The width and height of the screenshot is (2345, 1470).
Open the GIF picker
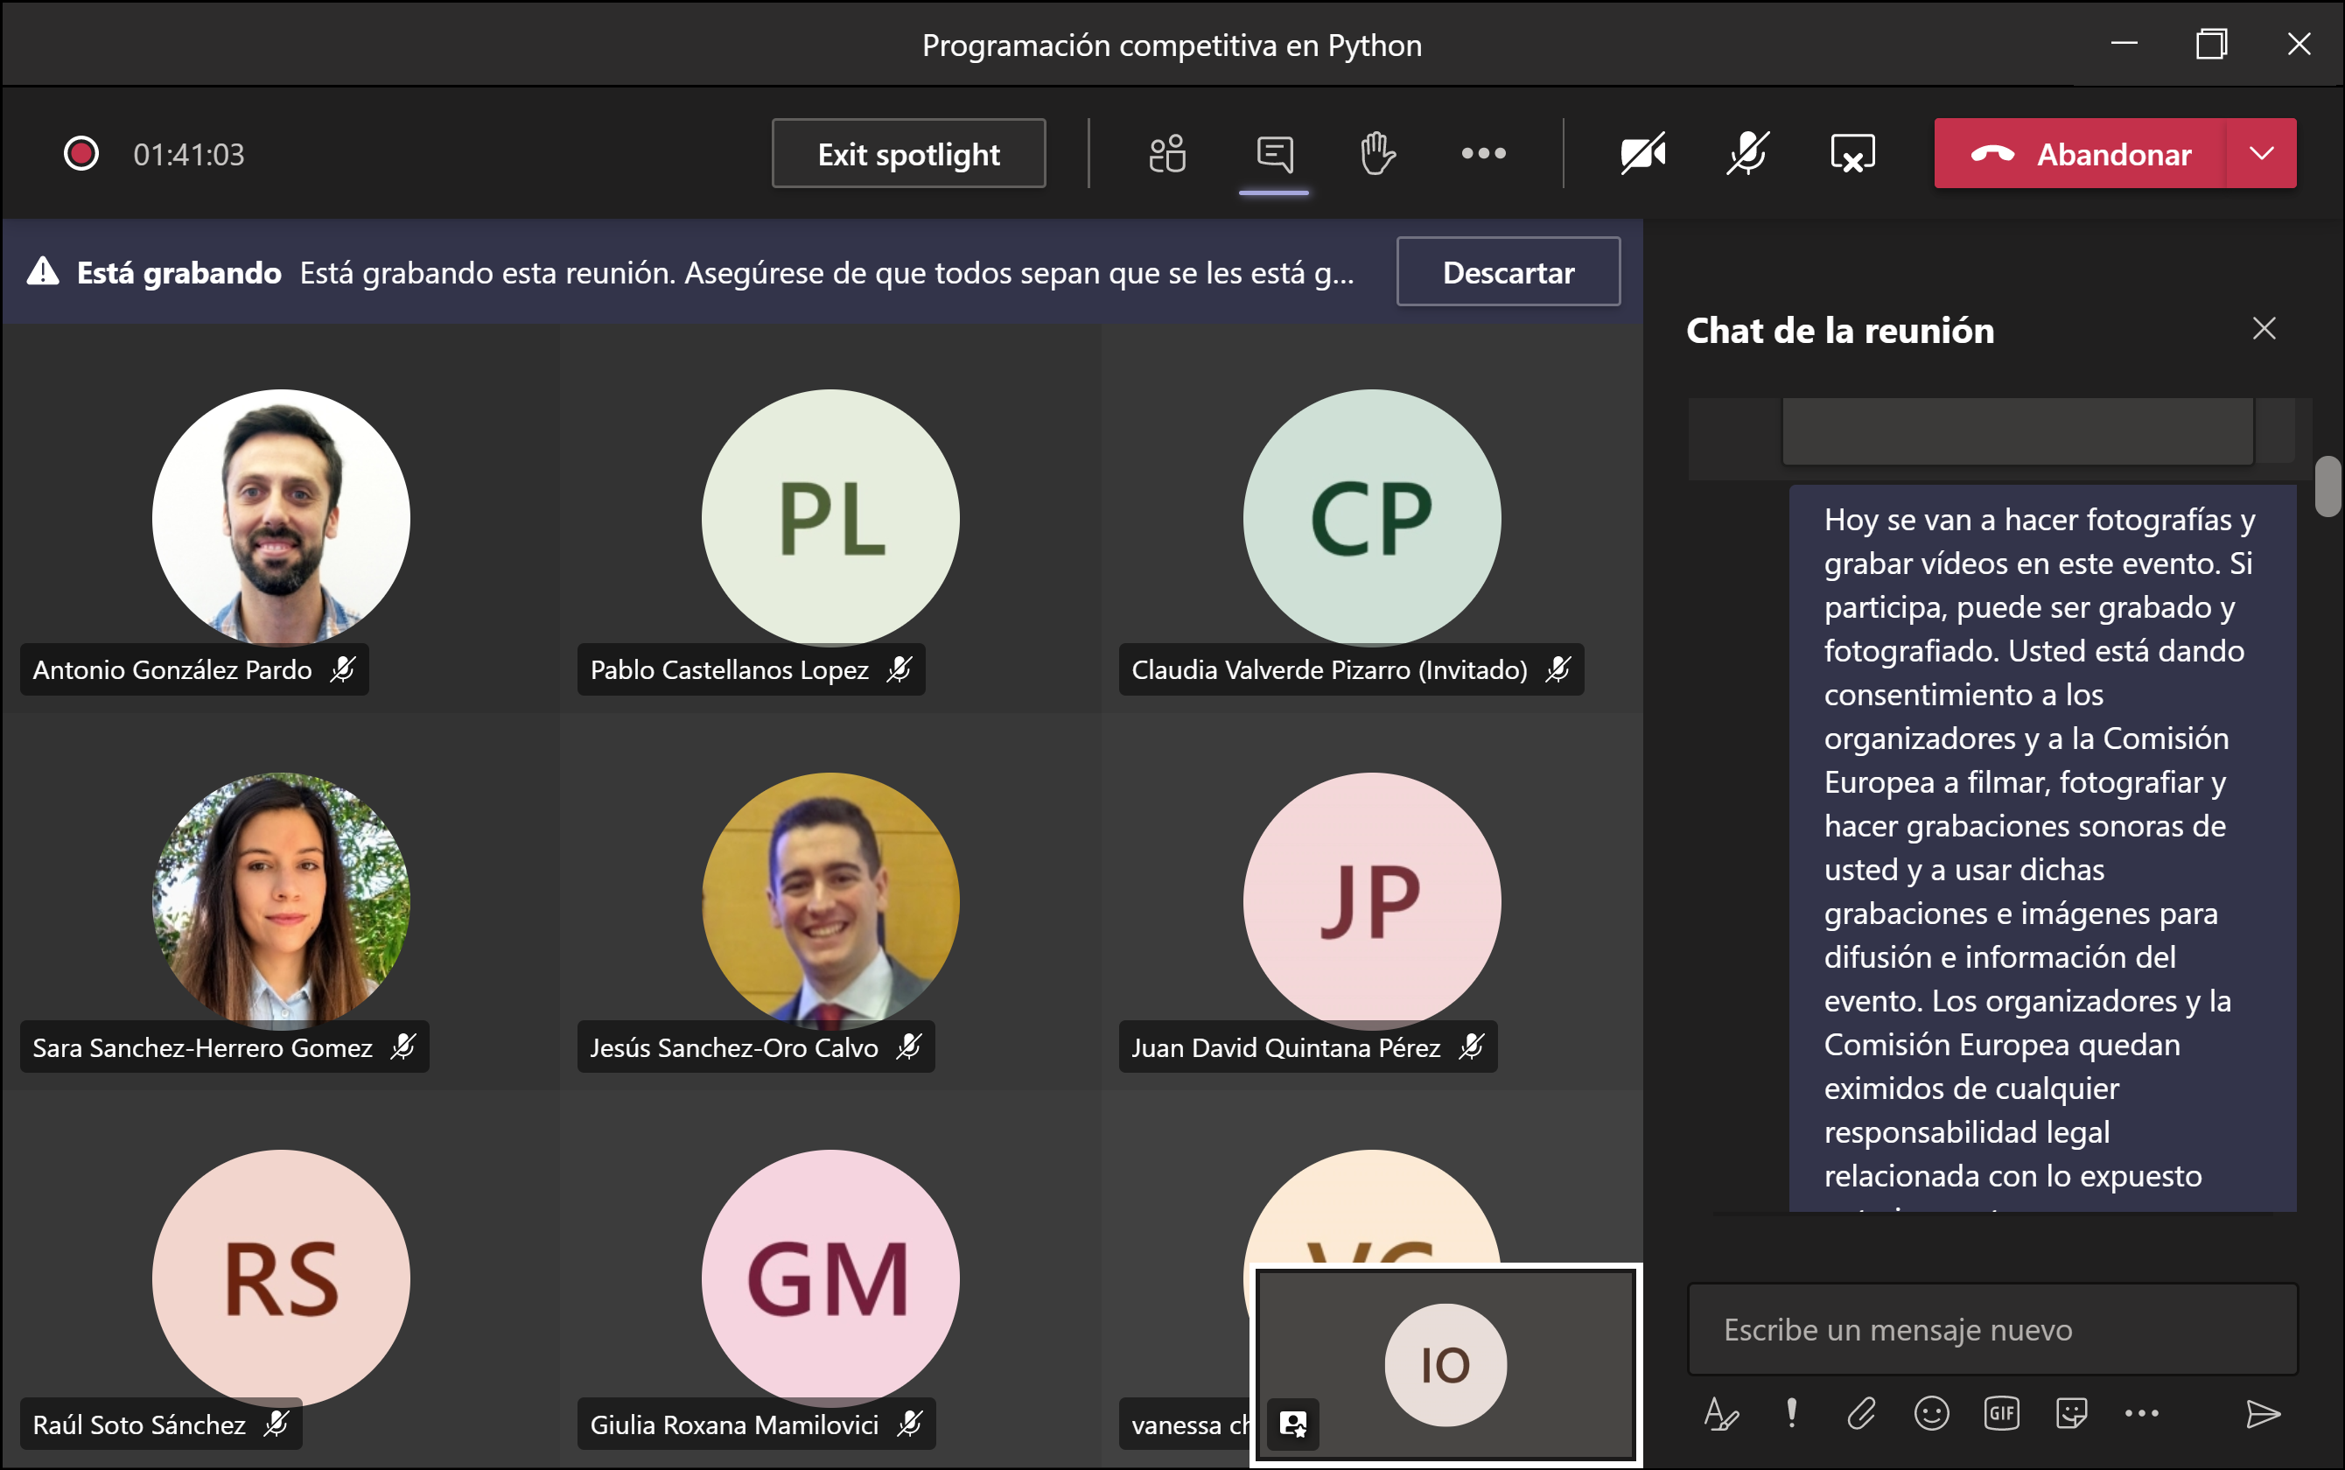coord(2001,1414)
